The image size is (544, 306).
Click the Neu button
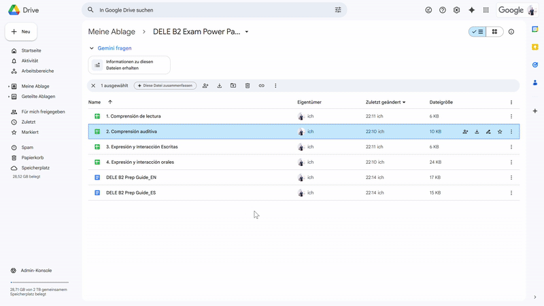coord(21,31)
